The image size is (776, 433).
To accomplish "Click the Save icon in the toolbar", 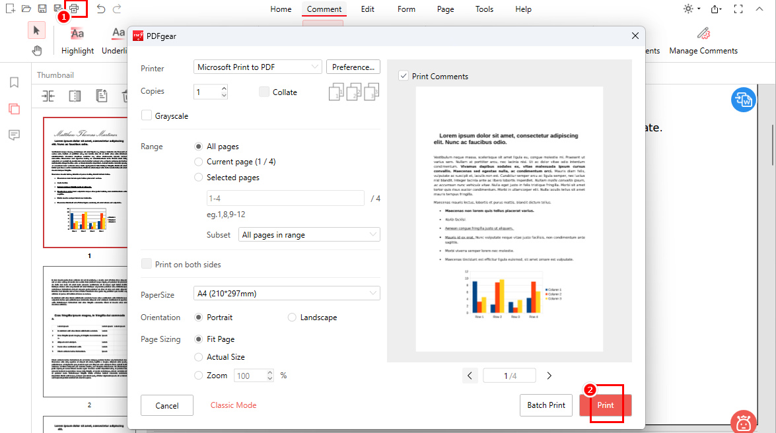I will pos(42,9).
